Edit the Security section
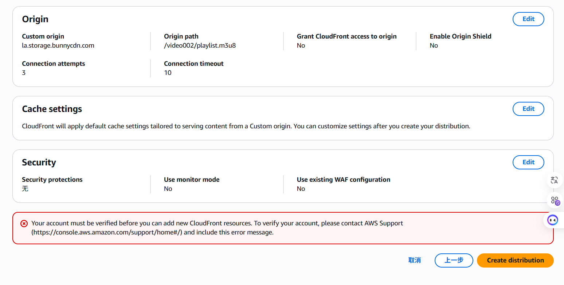The width and height of the screenshot is (564, 285). [528, 162]
